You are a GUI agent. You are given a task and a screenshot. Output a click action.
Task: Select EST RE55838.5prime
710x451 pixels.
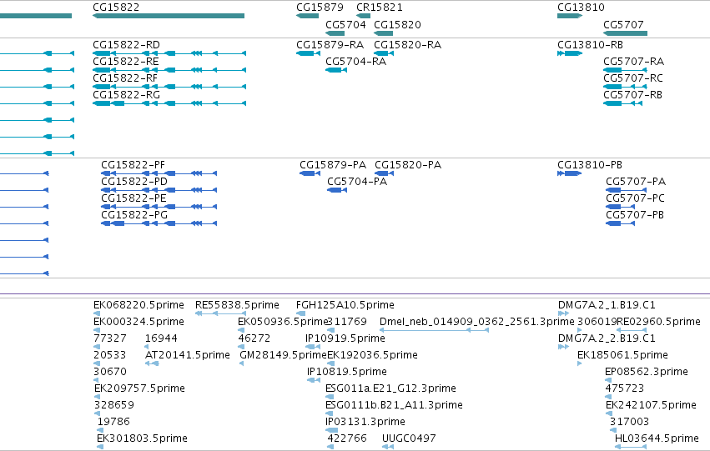click(x=220, y=313)
